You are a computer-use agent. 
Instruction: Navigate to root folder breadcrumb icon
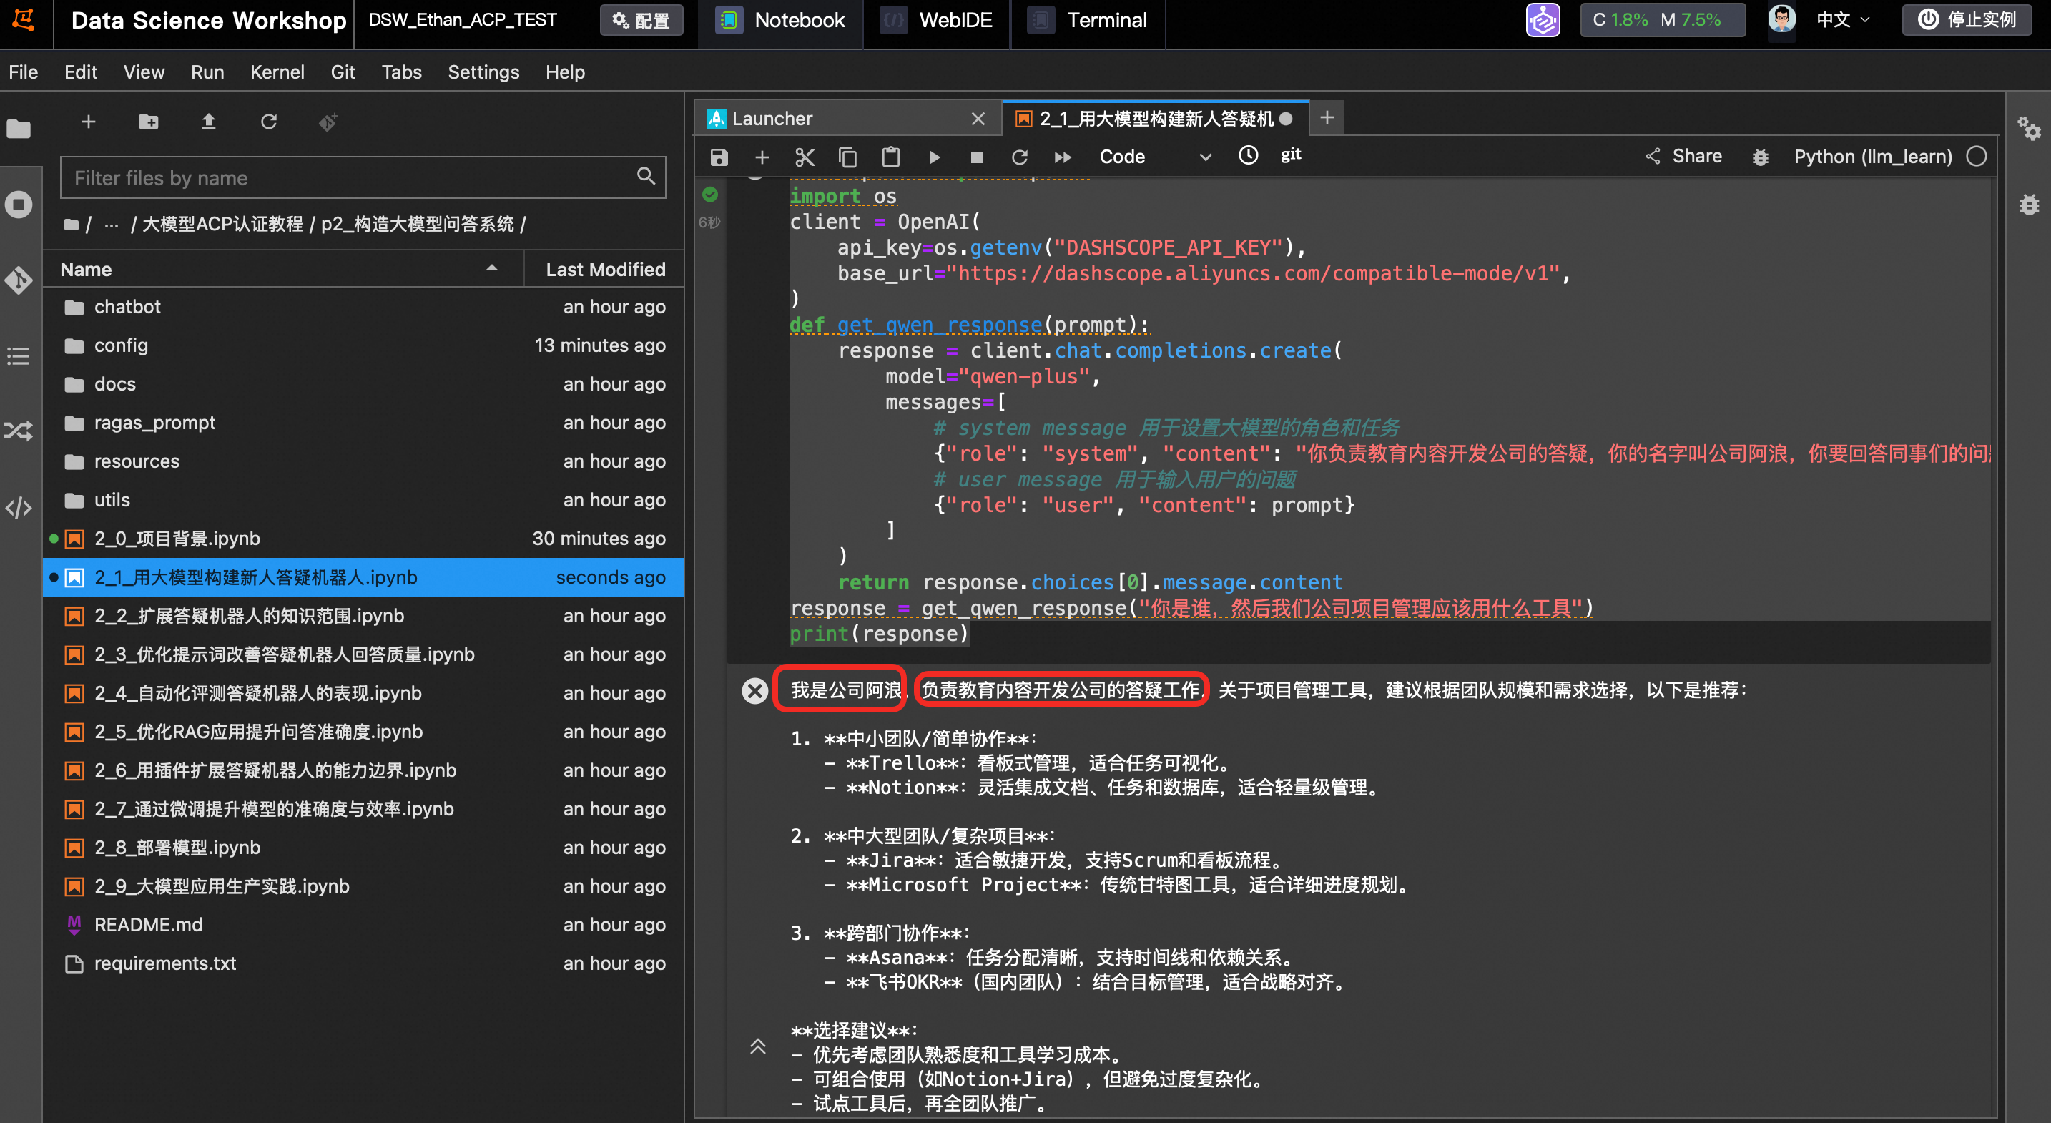72,225
